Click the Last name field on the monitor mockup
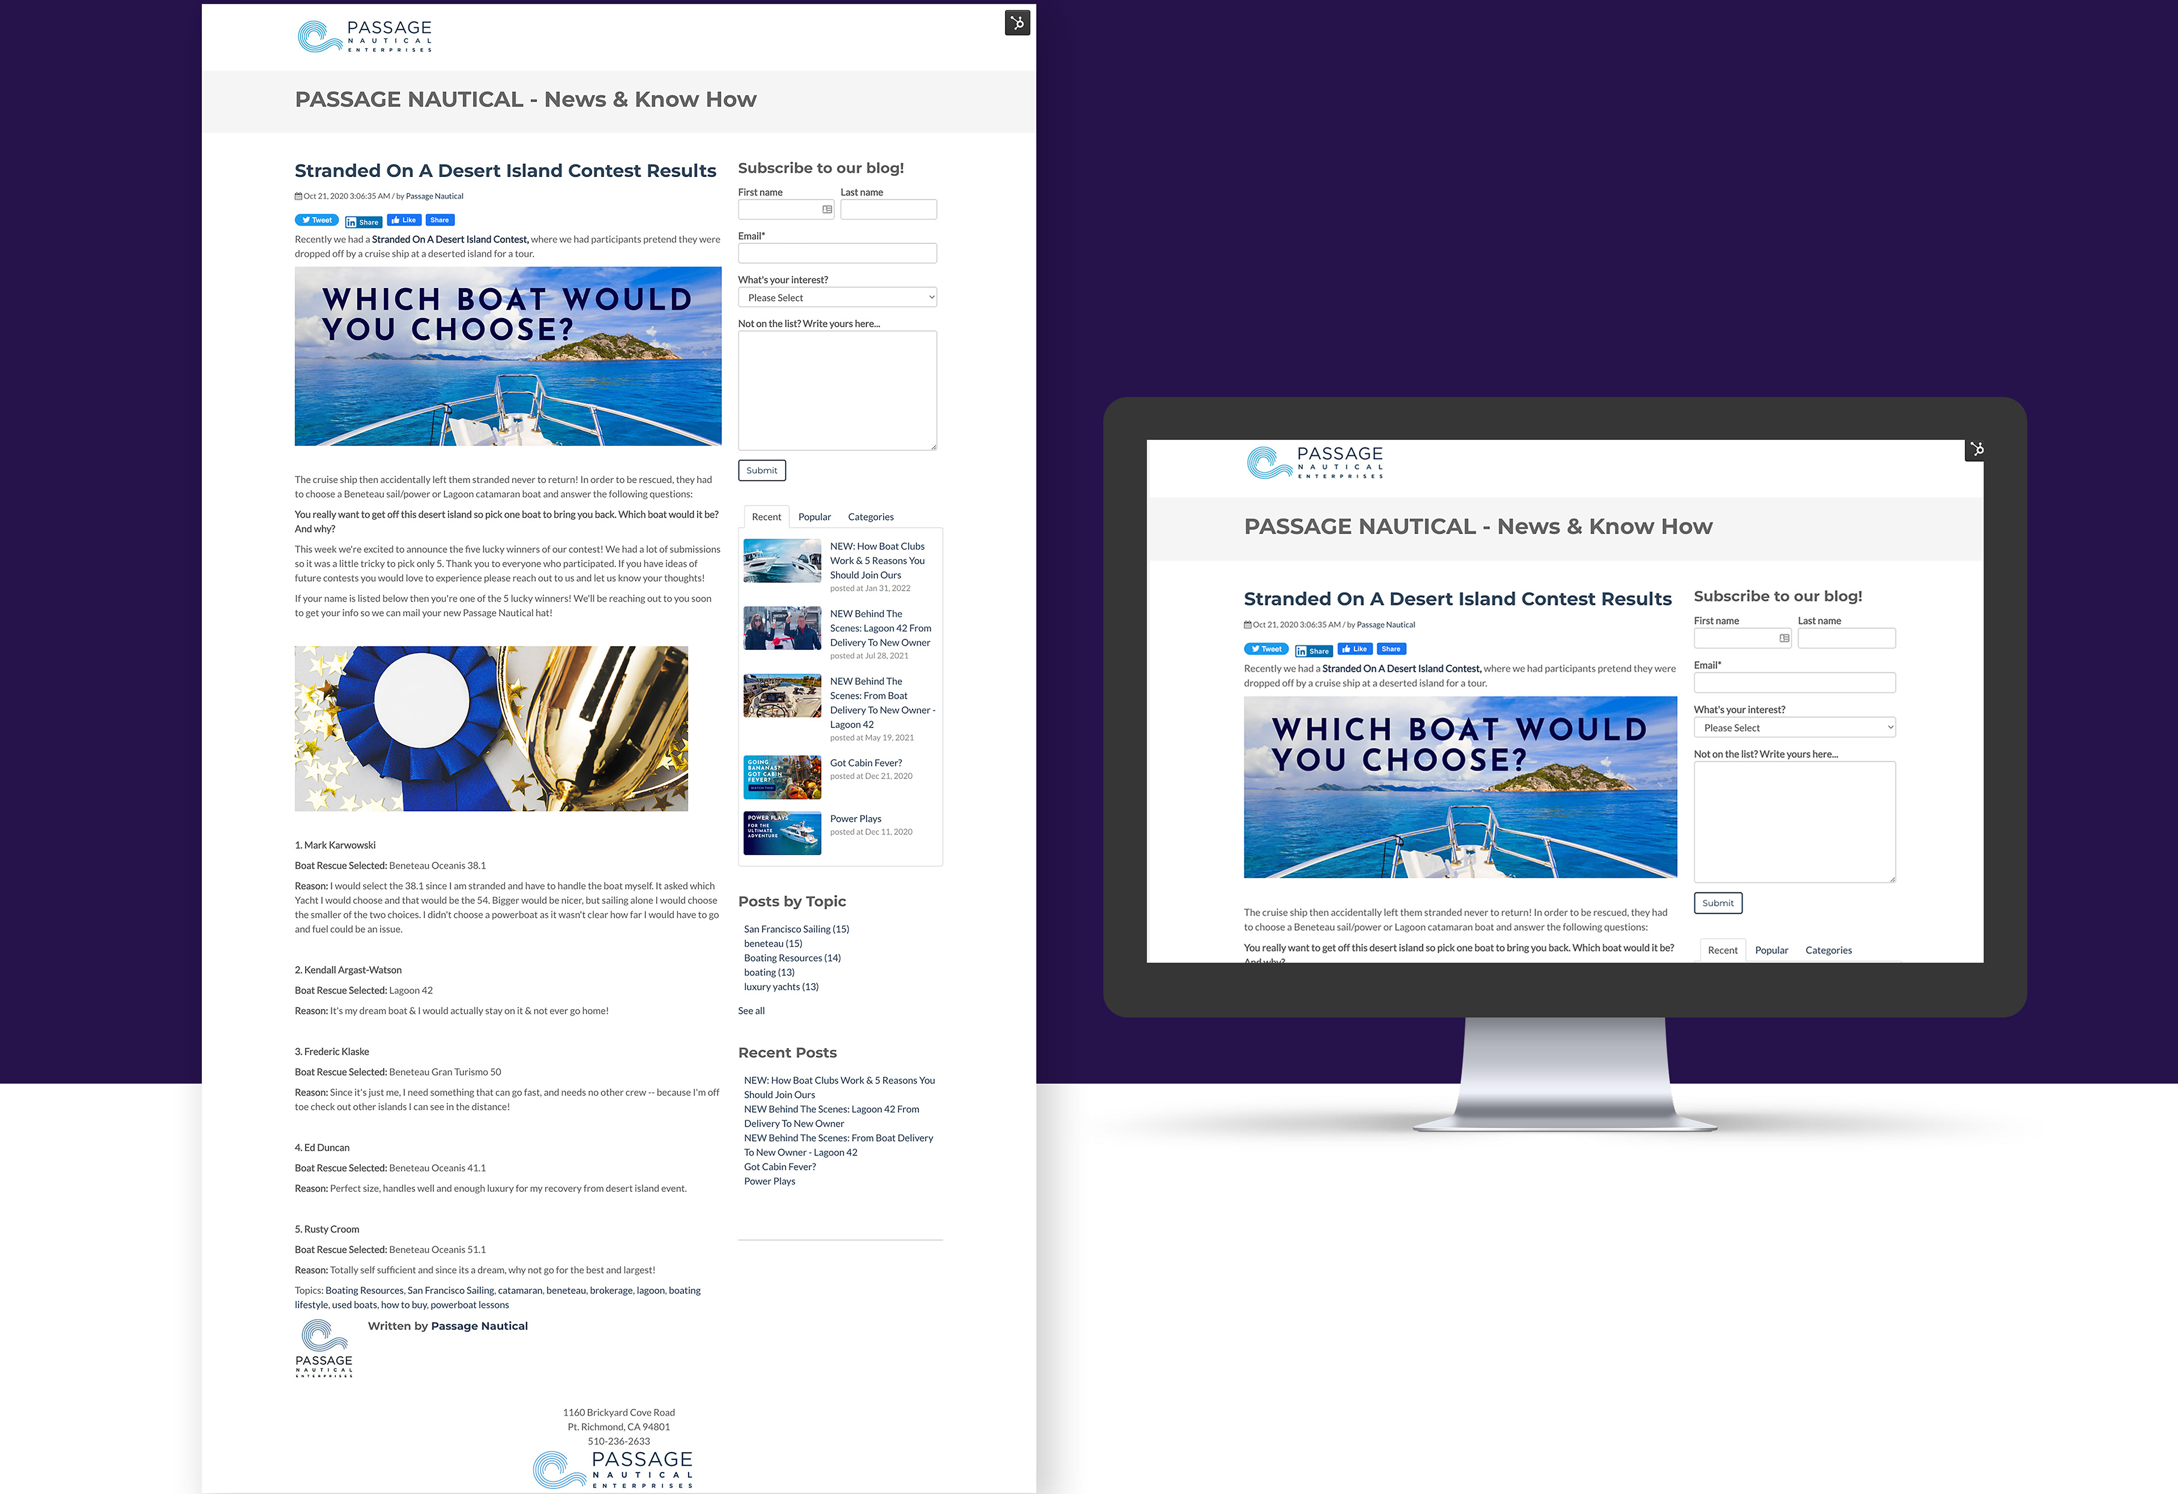 [x=1846, y=639]
